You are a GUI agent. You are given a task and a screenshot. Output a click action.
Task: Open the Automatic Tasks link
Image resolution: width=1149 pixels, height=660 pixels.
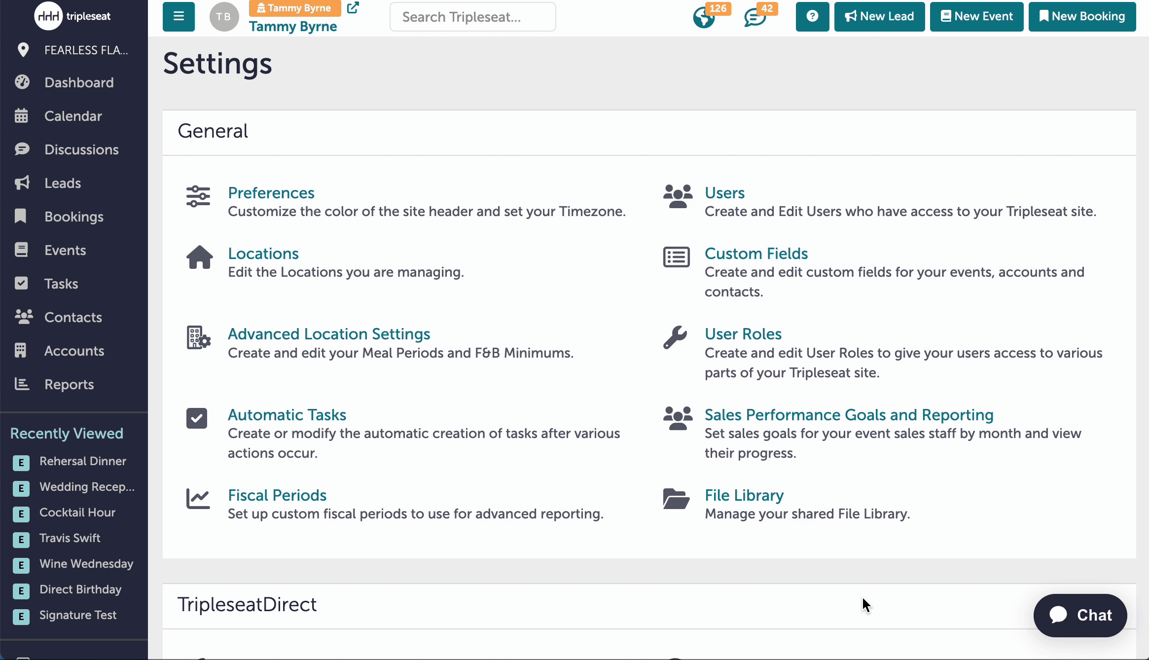[x=287, y=415]
